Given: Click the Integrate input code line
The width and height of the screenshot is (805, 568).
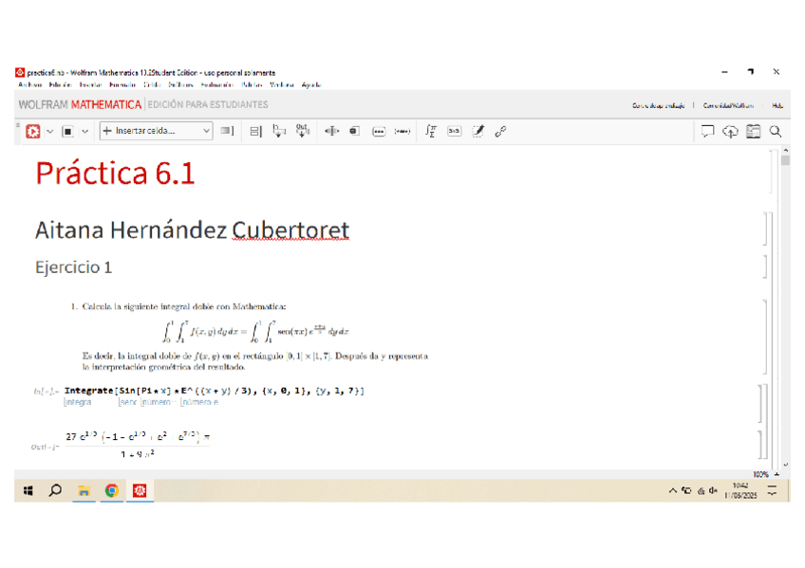Looking at the screenshot, I should point(214,391).
